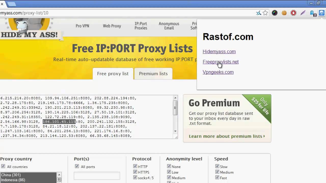
Task: Open the AdBlock stop-hand extension icon
Action: (x=293, y=13)
